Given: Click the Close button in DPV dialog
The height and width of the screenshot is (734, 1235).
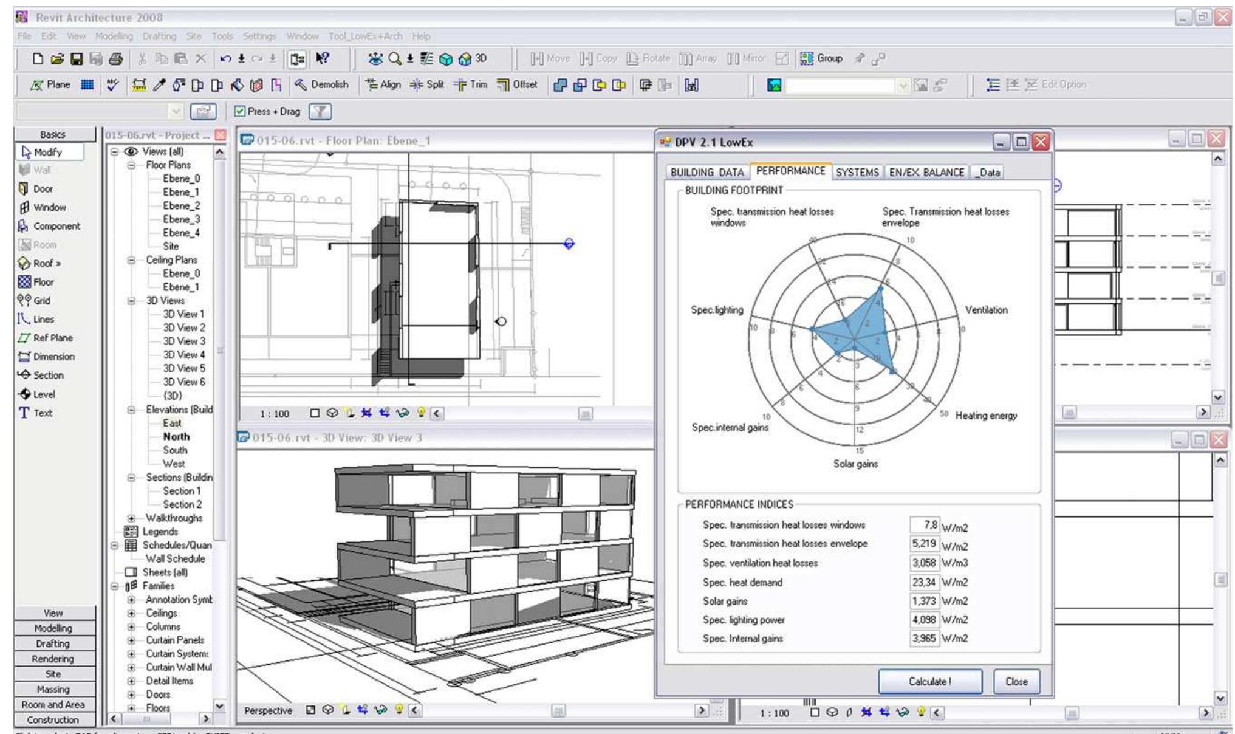Looking at the screenshot, I should [1016, 682].
